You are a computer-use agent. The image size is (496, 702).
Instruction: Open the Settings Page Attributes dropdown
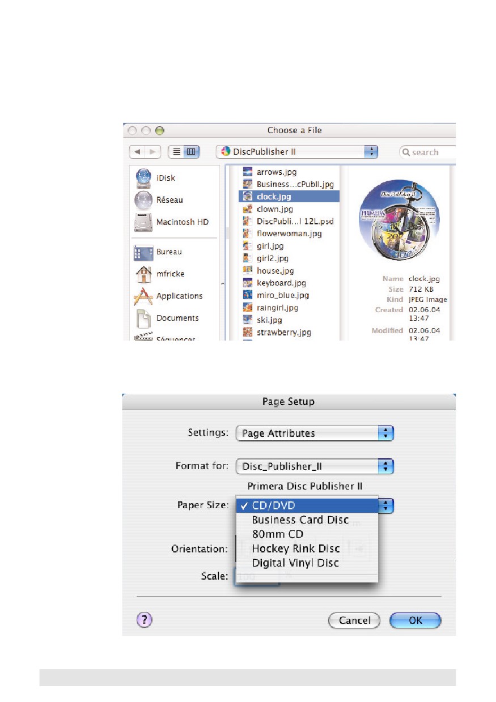(315, 433)
